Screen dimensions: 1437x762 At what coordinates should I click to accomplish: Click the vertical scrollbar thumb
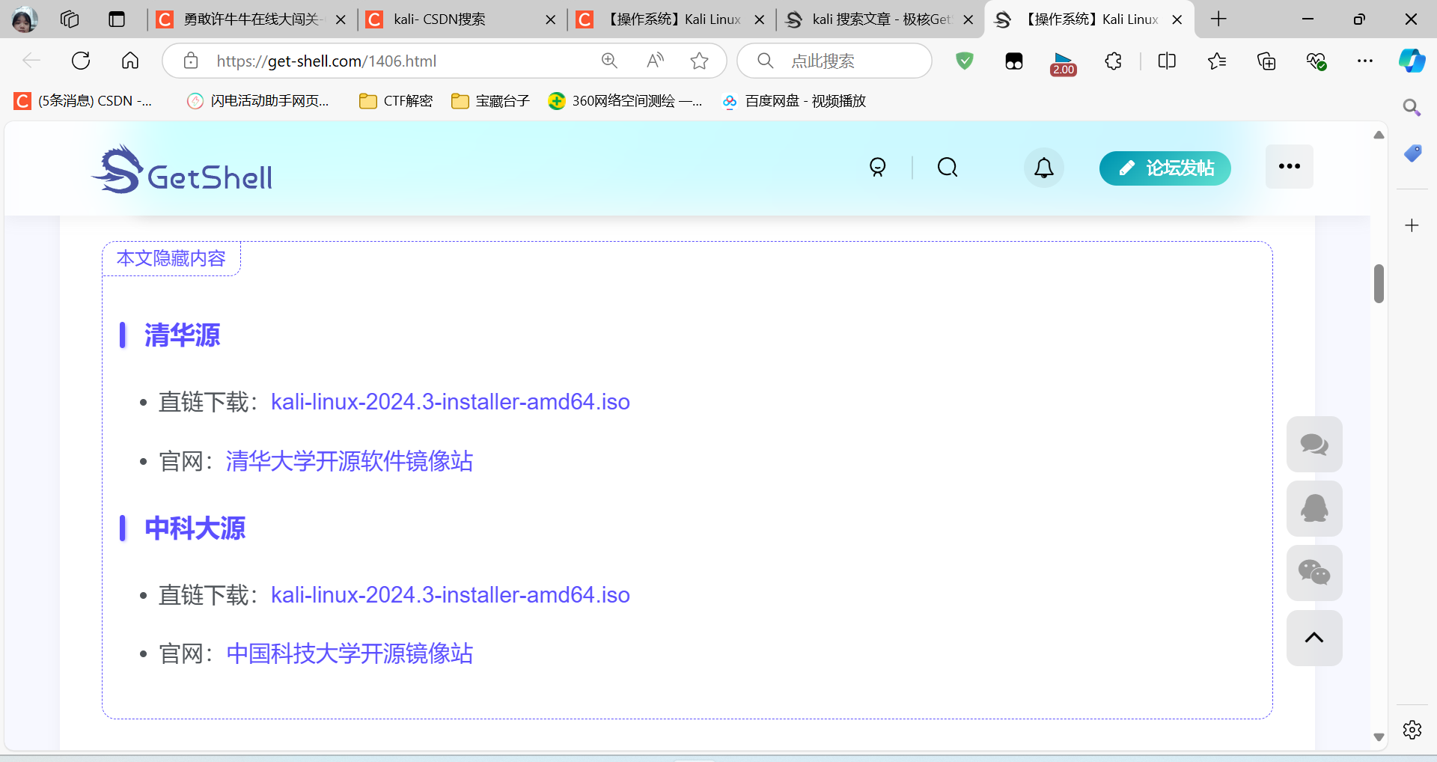click(x=1379, y=284)
